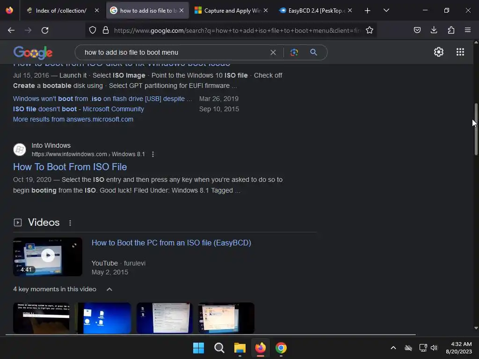The height and width of the screenshot is (359, 479).
Task: Open Chrome from the taskbar
Action: (281, 348)
